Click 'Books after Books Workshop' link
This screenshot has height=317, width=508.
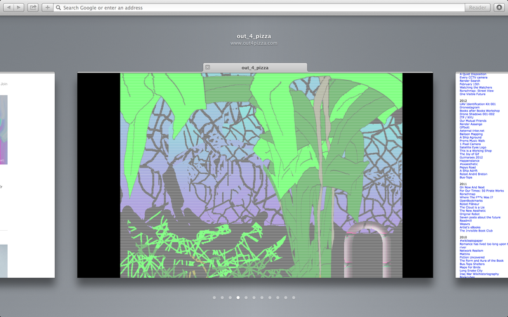point(479,110)
